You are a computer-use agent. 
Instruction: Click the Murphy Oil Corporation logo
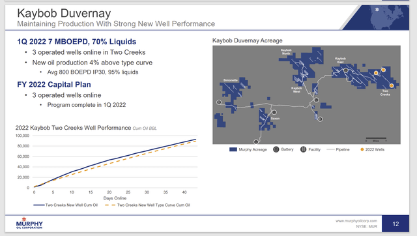(29, 223)
